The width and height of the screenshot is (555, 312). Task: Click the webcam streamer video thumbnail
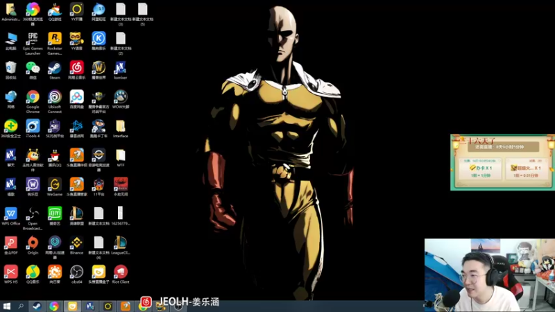pos(490,275)
